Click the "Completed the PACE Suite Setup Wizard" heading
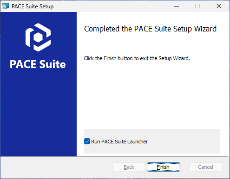Image resolution: width=230 pixels, height=179 pixels. 150,29
